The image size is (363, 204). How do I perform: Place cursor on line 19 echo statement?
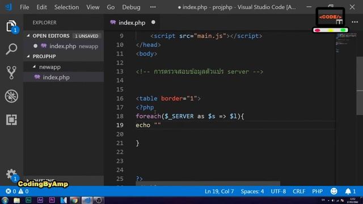(x=148, y=125)
